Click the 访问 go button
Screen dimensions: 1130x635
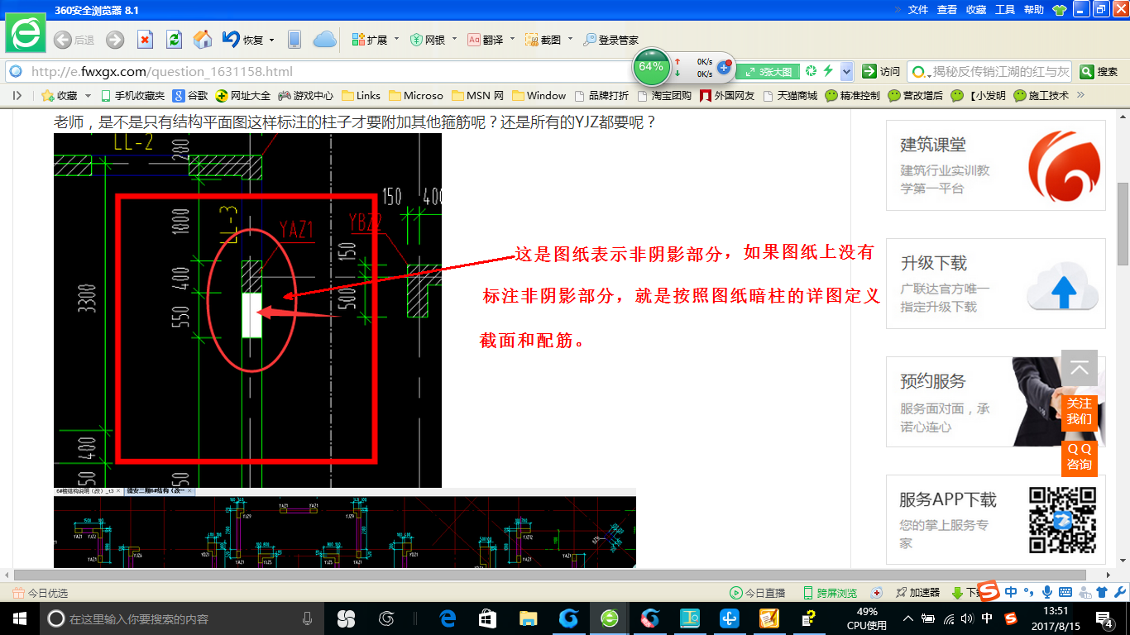(881, 72)
